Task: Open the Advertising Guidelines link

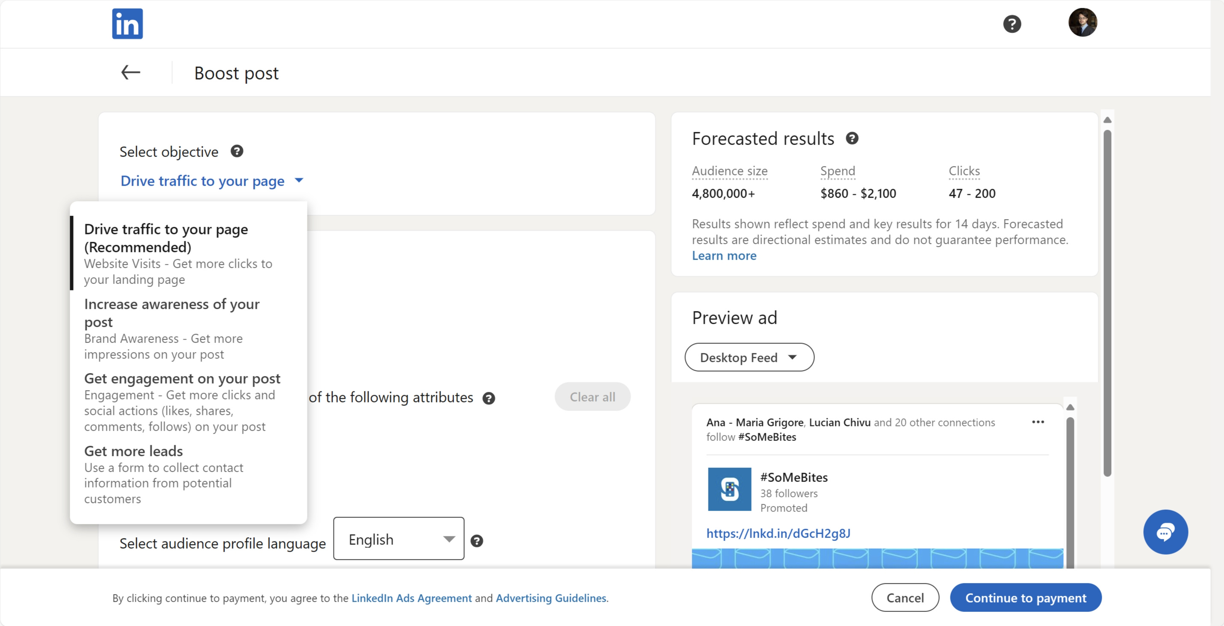Action: [551, 598]
